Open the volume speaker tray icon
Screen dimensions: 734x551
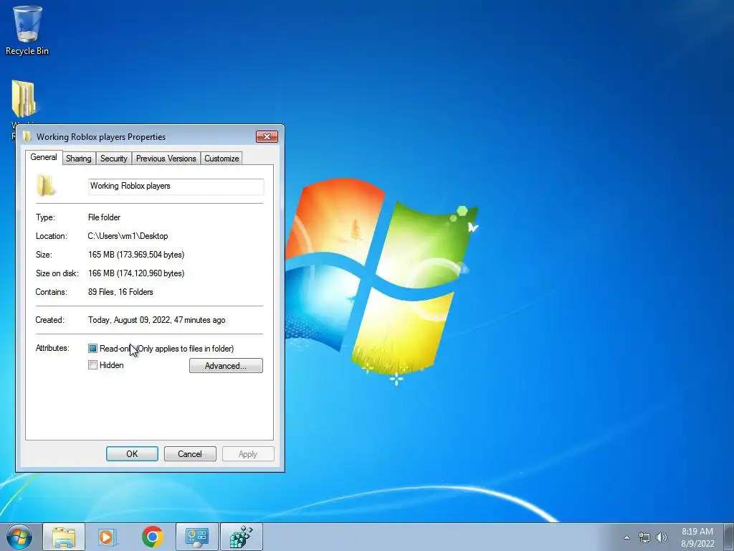pos(662,537)
